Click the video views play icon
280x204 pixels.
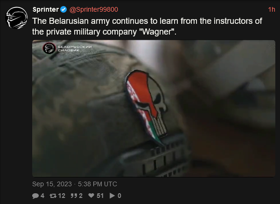pyautogui.click(x=112, y=196)
